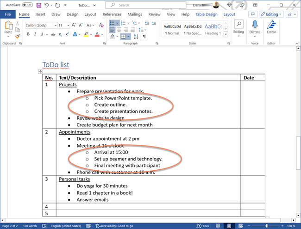Expand the numbering list dropdown arrow
Screen dimensions: 301x229
[128, 23]
